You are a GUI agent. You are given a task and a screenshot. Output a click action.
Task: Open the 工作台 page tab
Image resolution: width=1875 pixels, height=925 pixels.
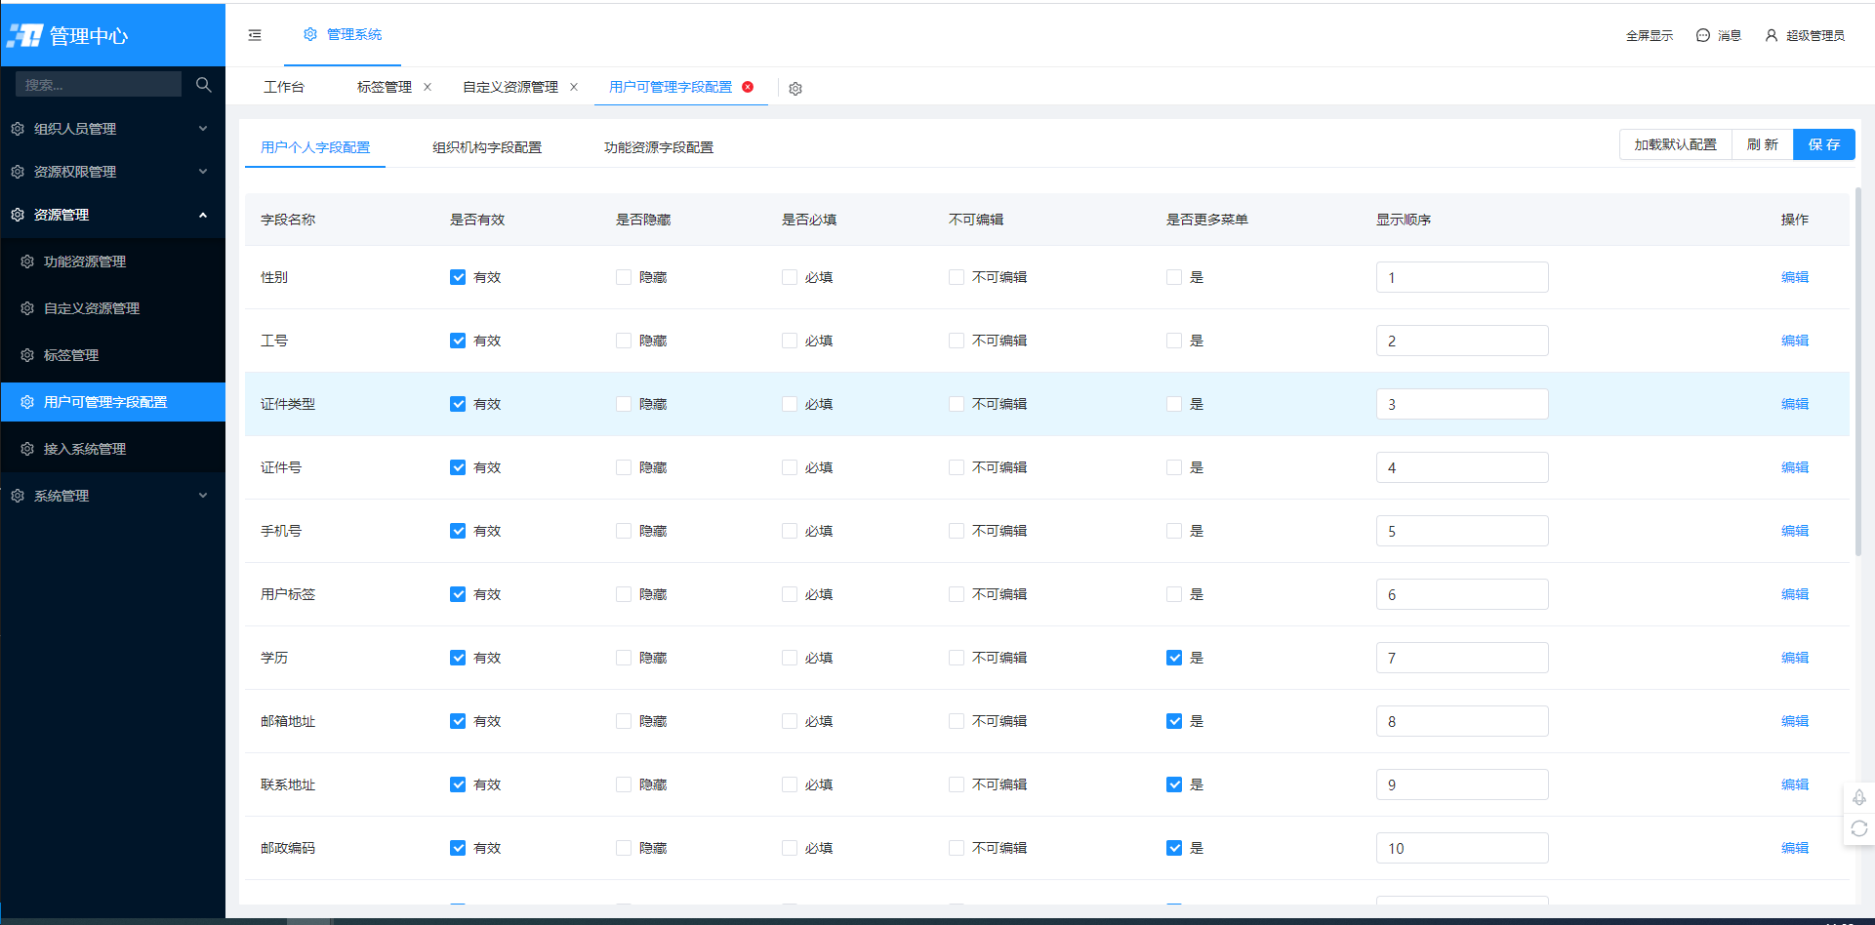(x=284, y=87)
